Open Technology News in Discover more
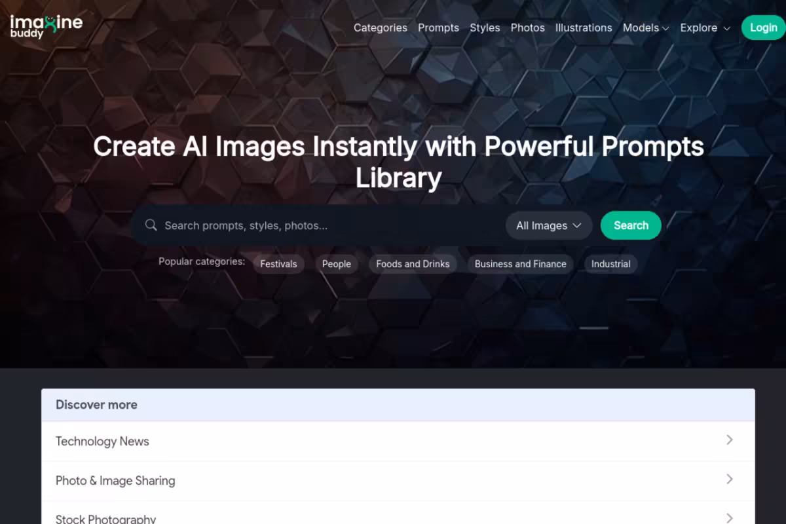The height and width of the screenshot is (524, 786). 398,441
